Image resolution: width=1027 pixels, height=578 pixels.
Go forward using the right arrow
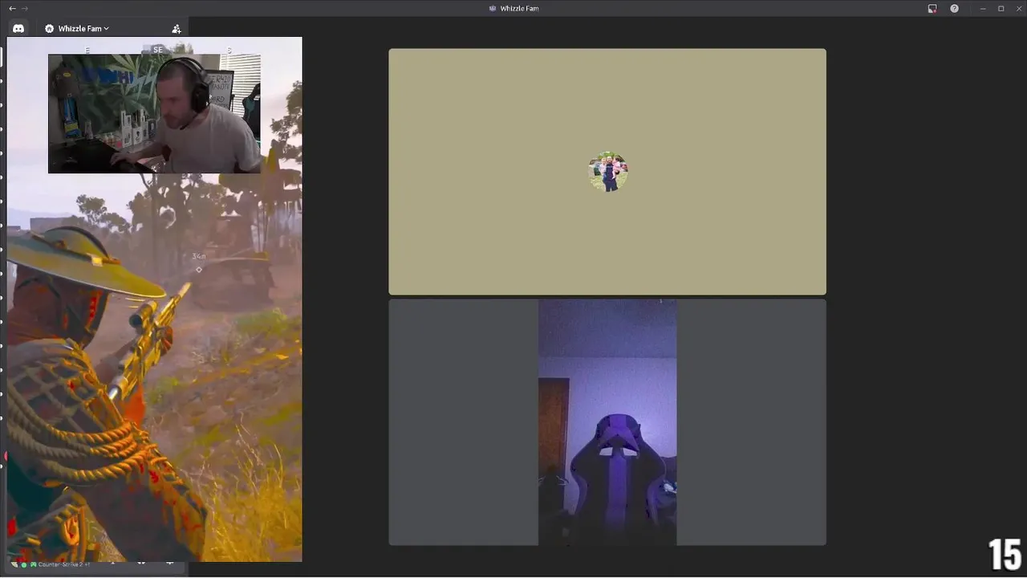(x=25, y=8)
